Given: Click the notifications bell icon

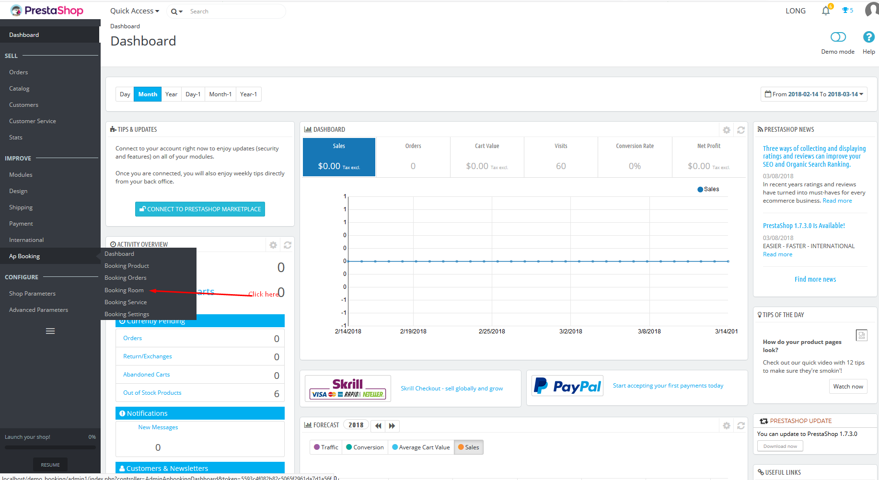Looking at the screenshot, I should [x=825, y=11].
